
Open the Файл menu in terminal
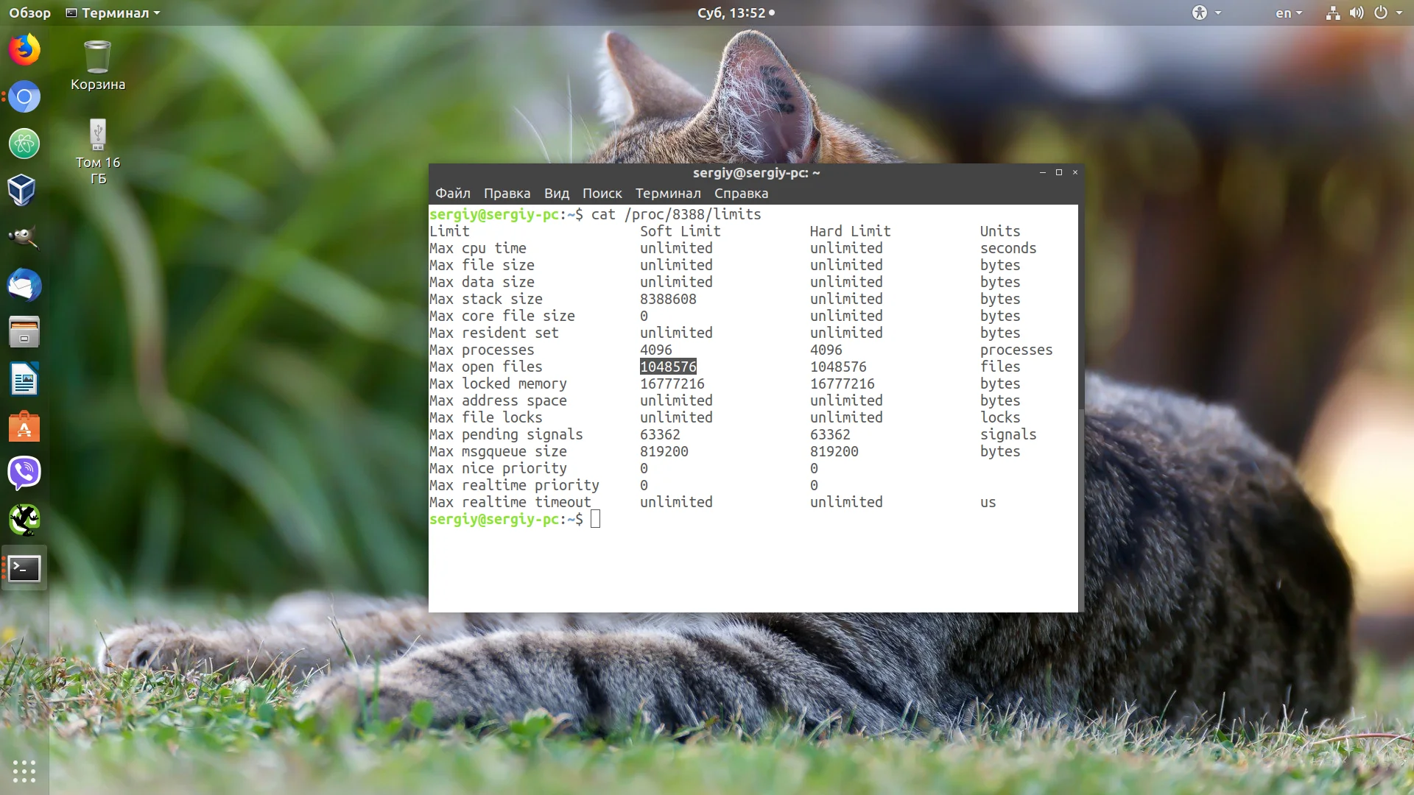point(452,193)
